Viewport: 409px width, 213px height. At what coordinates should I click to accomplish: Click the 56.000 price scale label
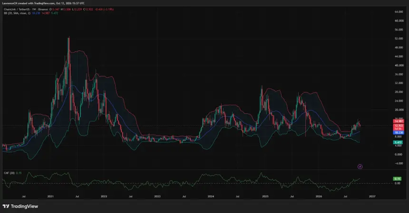[x=399, y=29]
